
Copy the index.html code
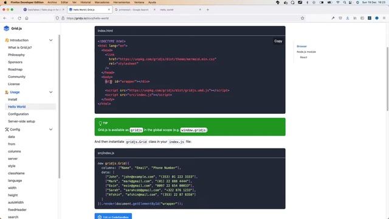[278, 41]
